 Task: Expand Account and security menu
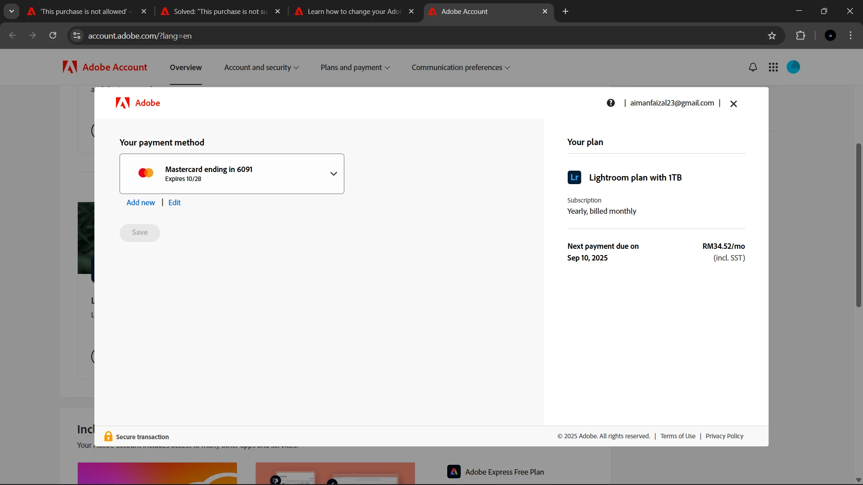pyautogui.click(x=261, y=67)
